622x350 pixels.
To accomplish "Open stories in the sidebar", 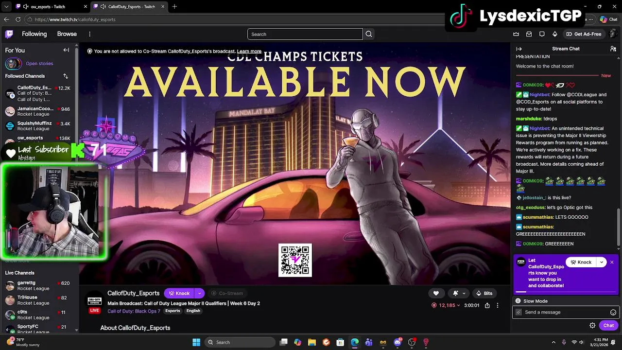I will [x=29, y=64].
